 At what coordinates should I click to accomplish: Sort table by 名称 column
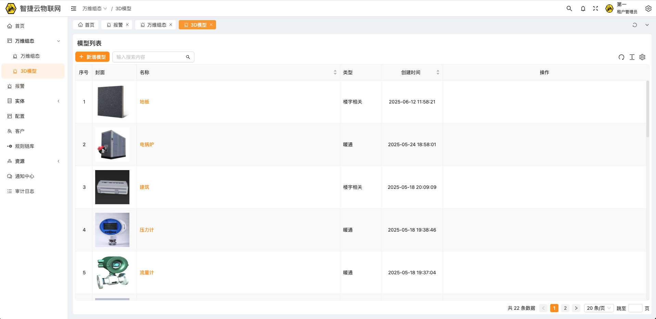(335, 72)
